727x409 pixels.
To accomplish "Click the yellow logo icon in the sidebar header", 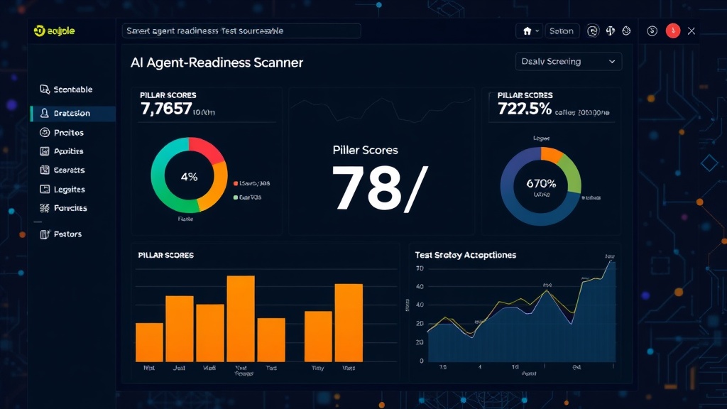I will click(x=40, y=31).
